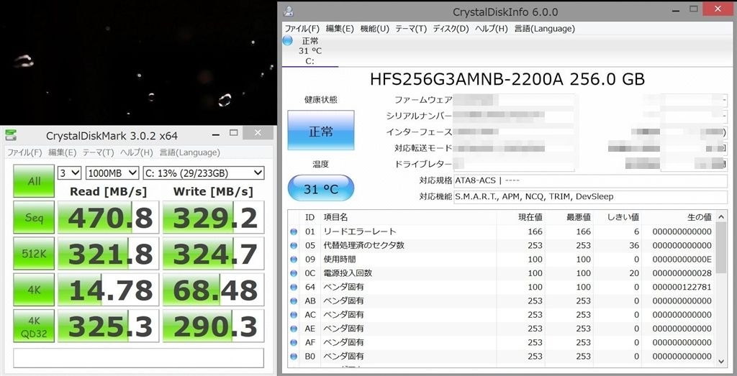Click status dot for ID AF row
This screenshot has width=737, height=376.
[x=294, y=342]
